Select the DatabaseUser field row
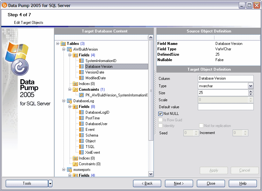Viewport: 262px width, 191px height. (x=96, y=124)
